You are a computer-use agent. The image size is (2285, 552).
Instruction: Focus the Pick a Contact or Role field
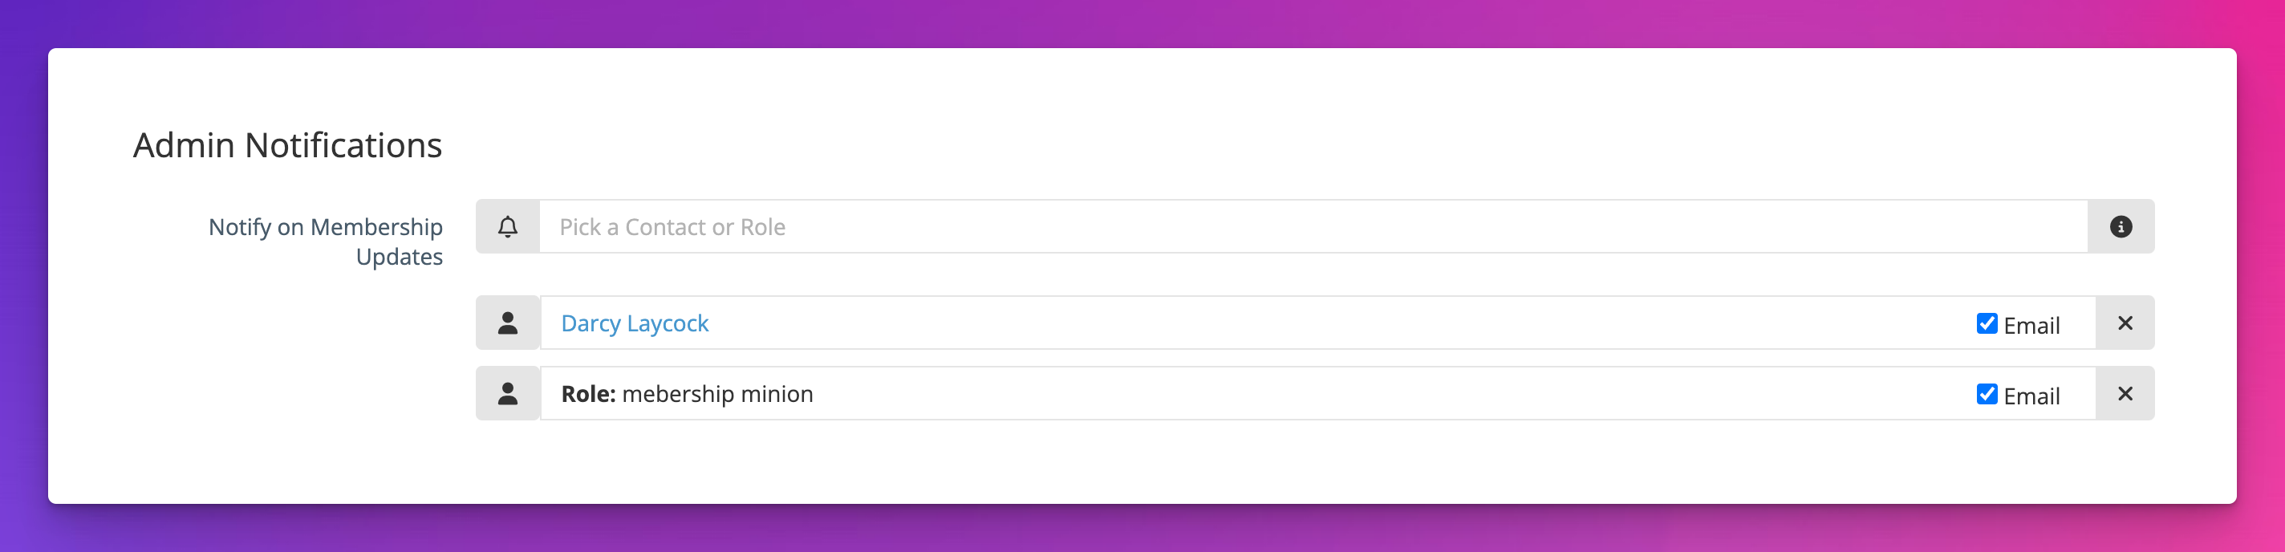tap(1313, 226)
